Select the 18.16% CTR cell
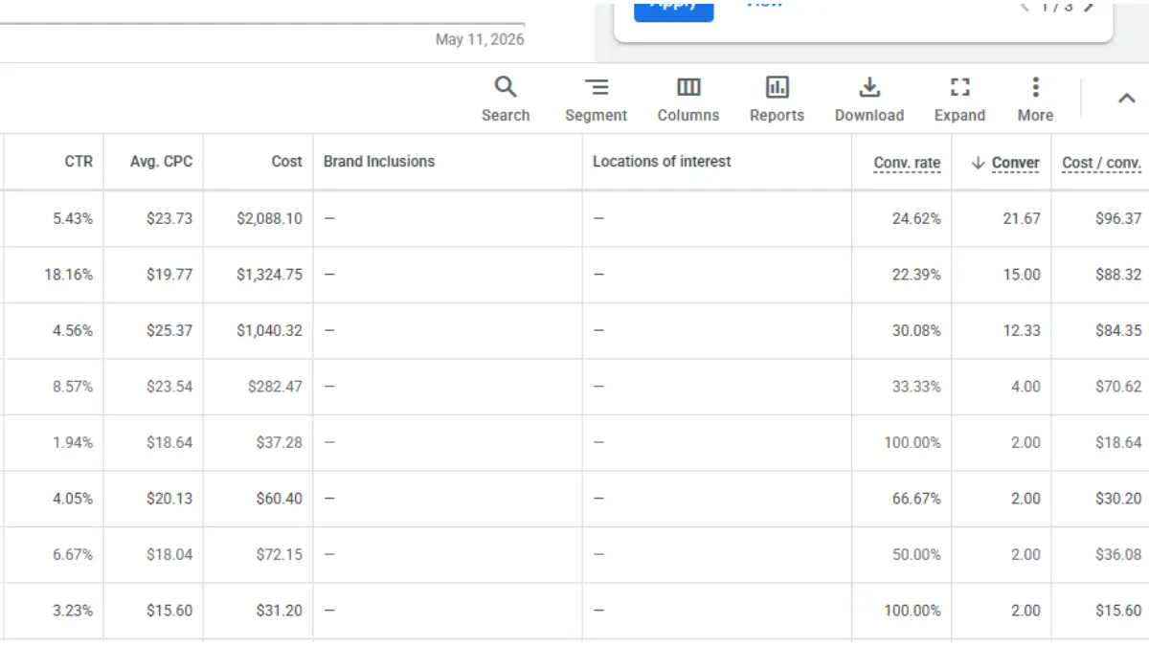The height and width of the screenshot is (646, 1149). click(69, 275)
